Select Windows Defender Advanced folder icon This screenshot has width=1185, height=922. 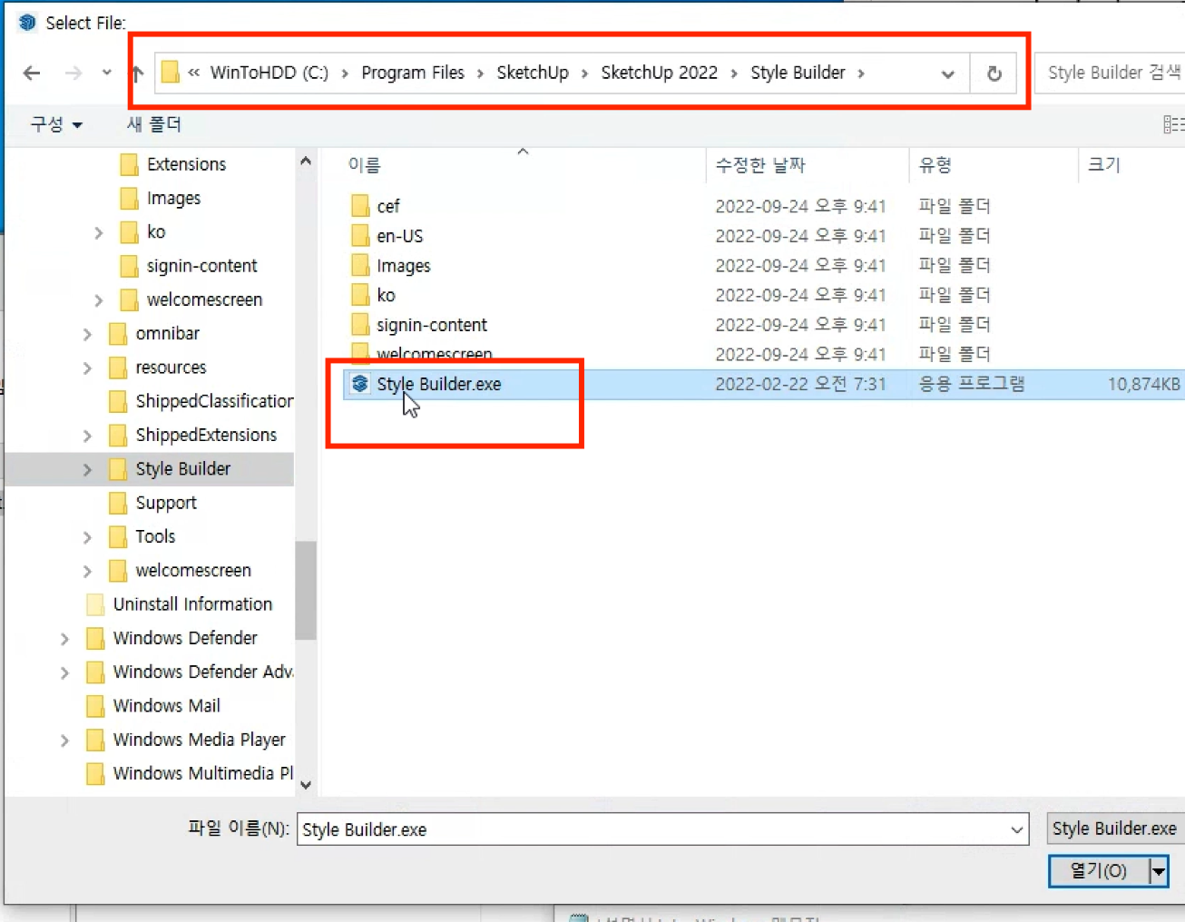click(x=94, y=672)
